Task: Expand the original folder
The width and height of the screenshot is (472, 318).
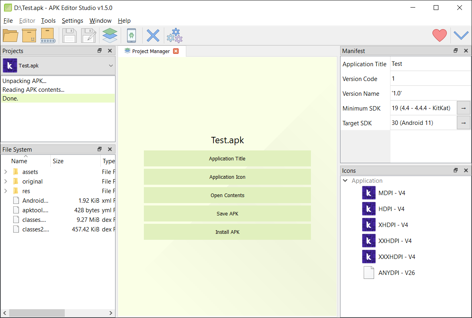Action: pyautogui.click(x=6, y=182)
